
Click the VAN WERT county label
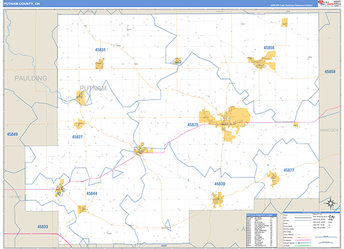click(x=15, y=197)
